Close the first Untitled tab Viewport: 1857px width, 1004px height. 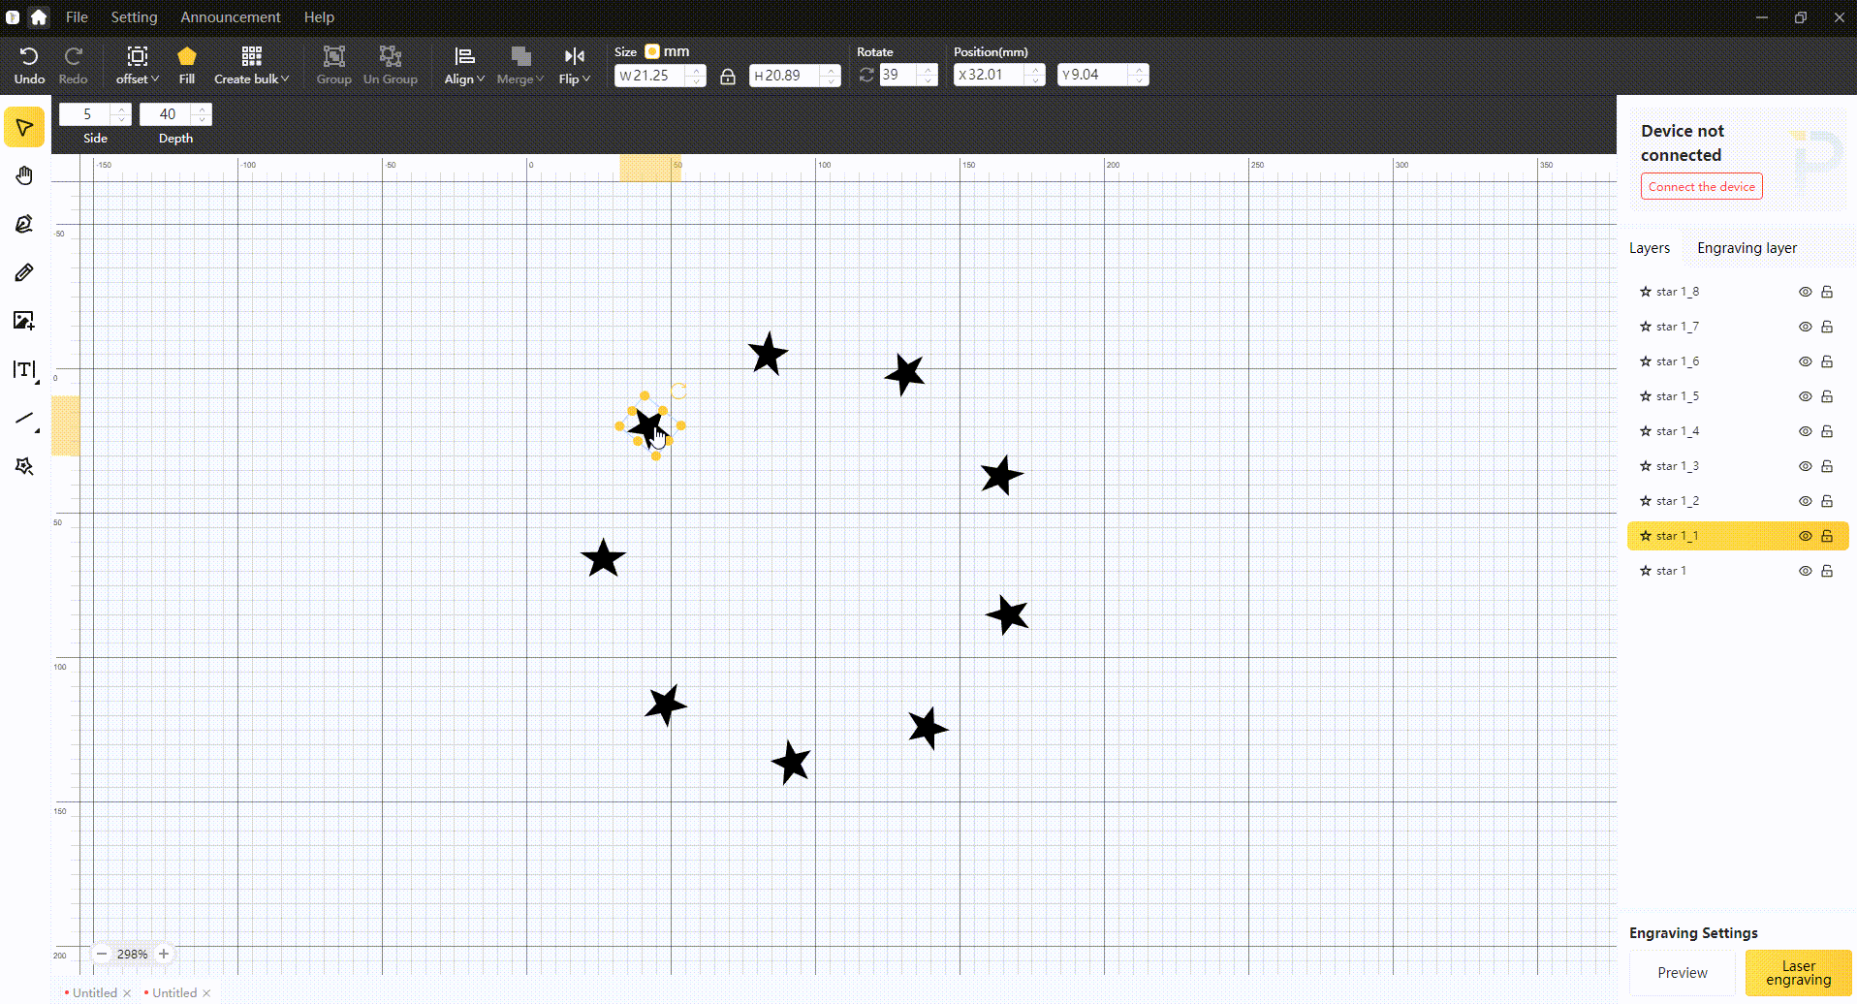tap(127, 992)
